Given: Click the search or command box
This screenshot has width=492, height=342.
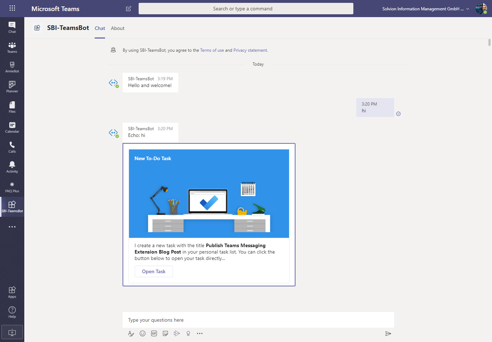Looking at the screenshot, I should coord(246,9).
